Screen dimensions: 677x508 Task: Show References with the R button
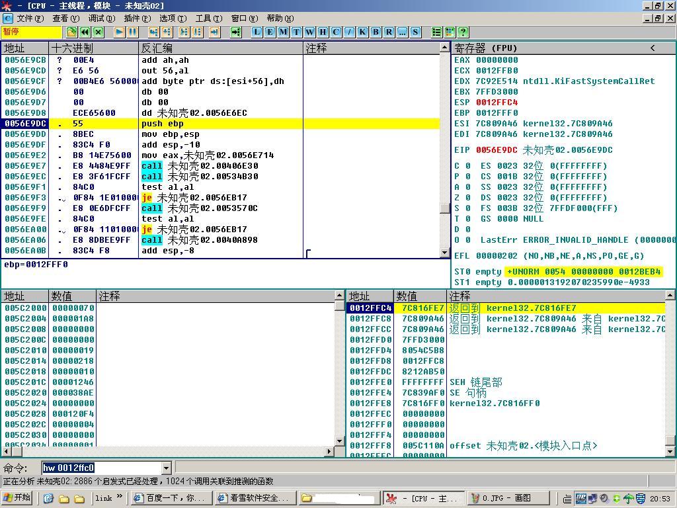389,32
